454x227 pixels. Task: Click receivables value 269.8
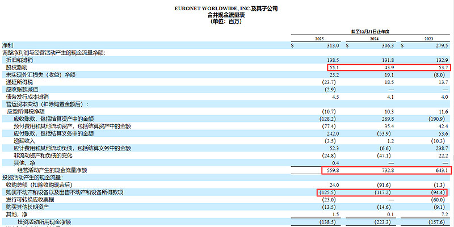388,119
